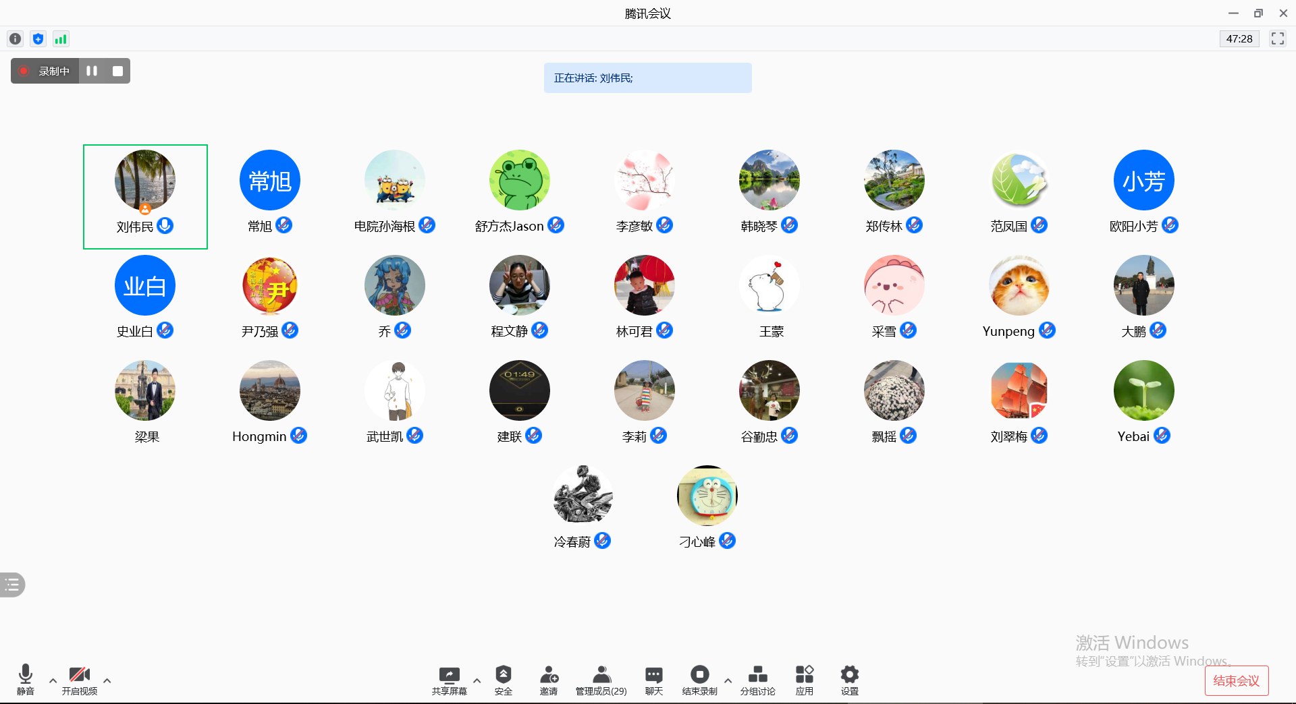Open the Apps icon

(x=804, y=680)
